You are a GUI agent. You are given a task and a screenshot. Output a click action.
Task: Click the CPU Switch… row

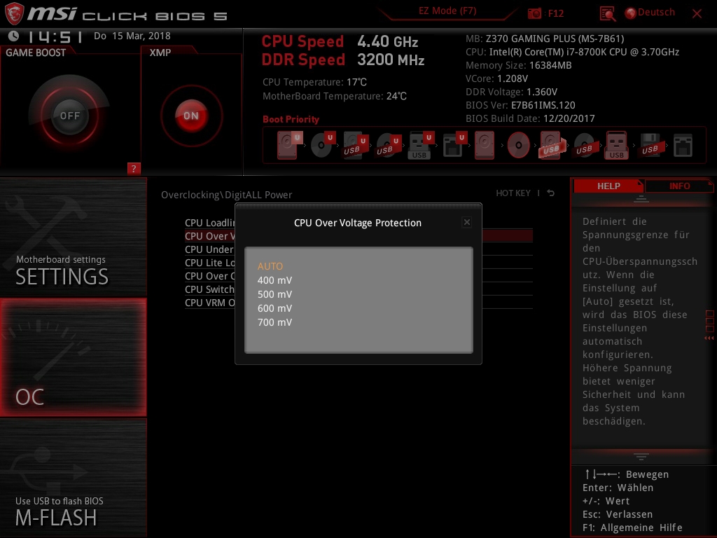point(209,289)
